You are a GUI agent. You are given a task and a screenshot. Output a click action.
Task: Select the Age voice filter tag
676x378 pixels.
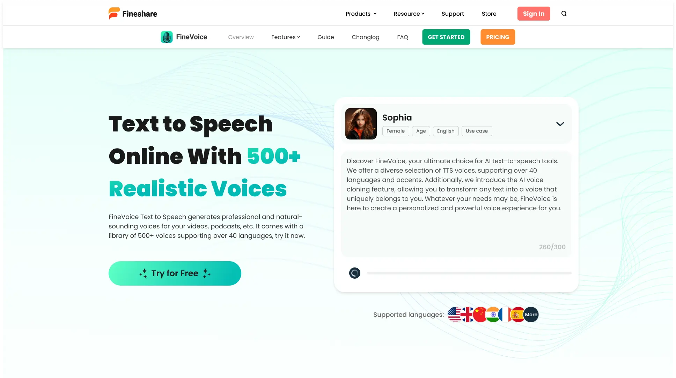(x=421, y=131)
